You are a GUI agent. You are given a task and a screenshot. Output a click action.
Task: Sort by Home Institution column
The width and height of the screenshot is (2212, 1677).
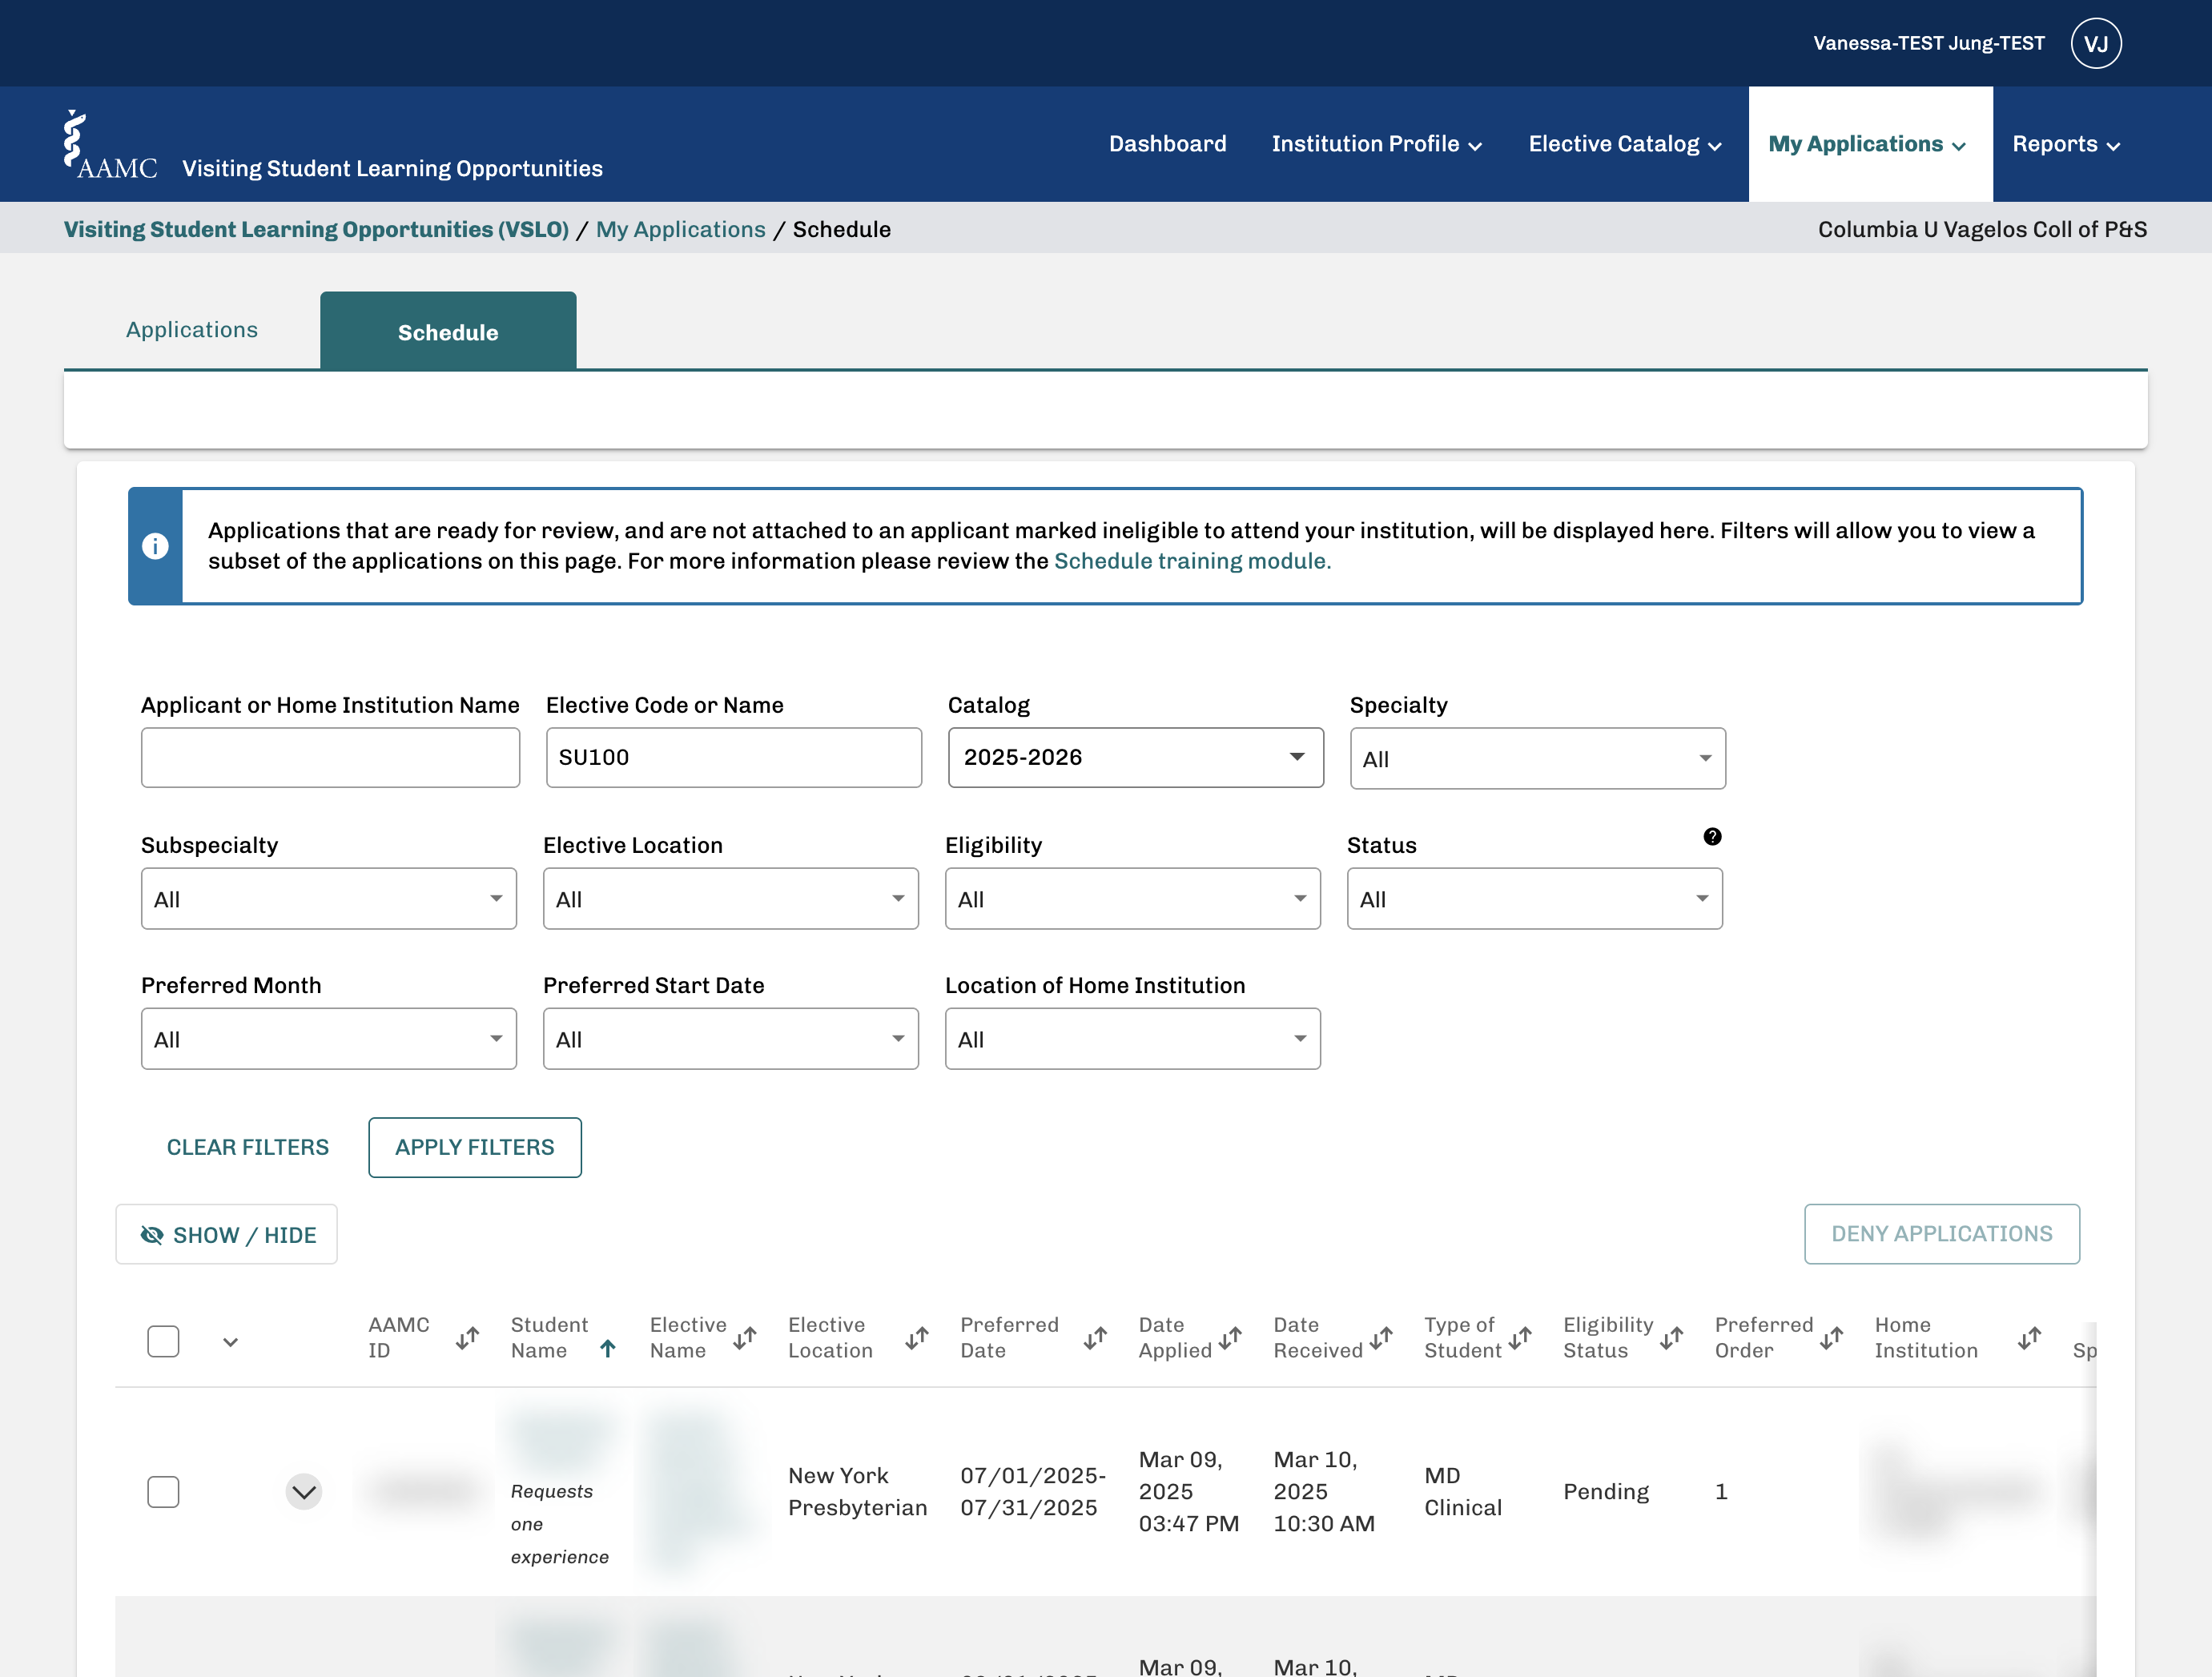2029,1337
